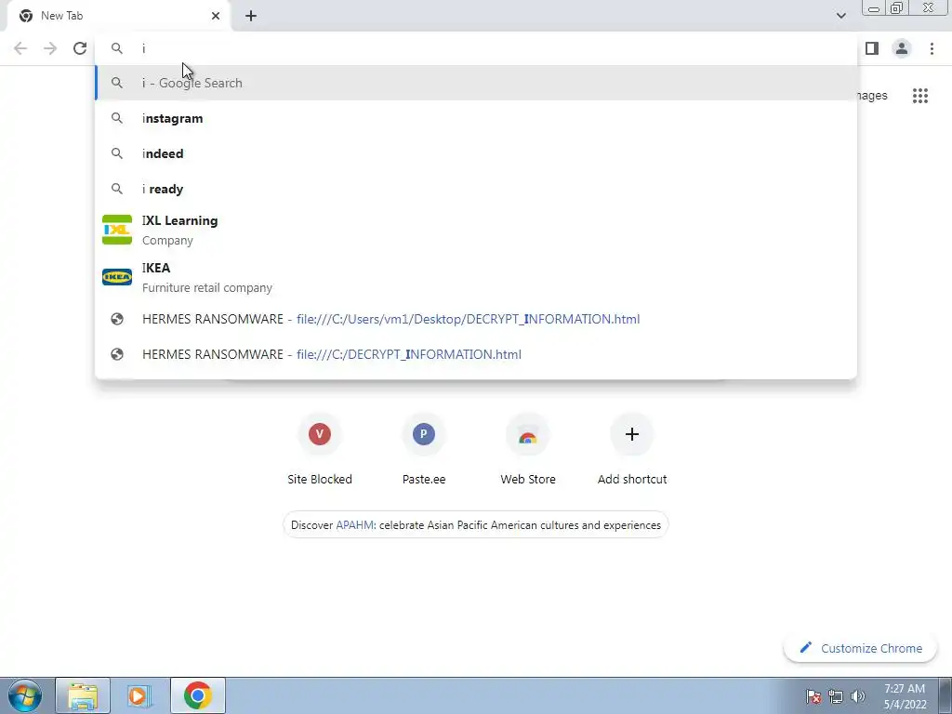
Task: Click magnifier icon beside 'i ready'
Action: click(117, 189)
